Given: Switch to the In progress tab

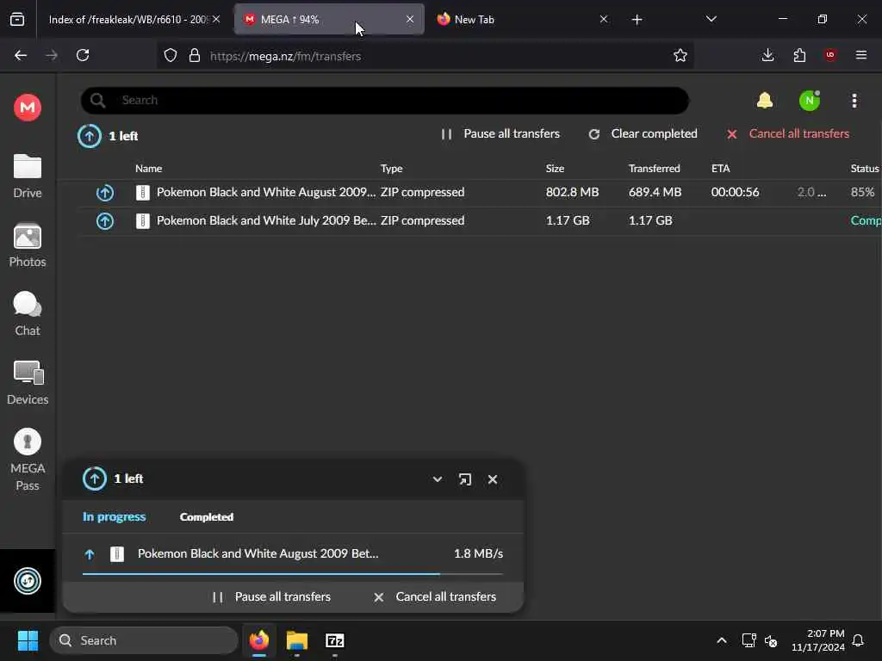Looking at the screenshot, I should 115,516.
